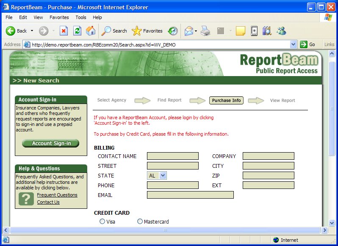Image resolution: width=338 pixels, height=246 pixels.
Task: Click the Links toolbar label
Action: [329, 44]
